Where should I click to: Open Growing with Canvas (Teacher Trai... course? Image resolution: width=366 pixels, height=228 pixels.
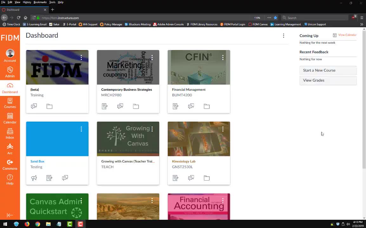pos(128,161)
